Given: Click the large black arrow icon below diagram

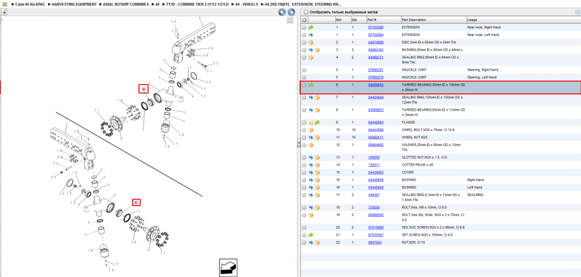Looking at the screenshot, I should click(228, 267).
